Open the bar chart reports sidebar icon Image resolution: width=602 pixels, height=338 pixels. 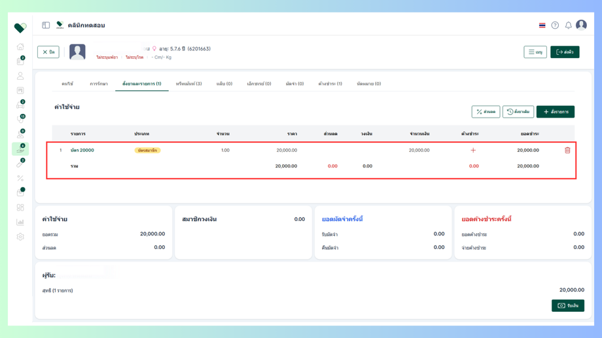click(20, 222)
